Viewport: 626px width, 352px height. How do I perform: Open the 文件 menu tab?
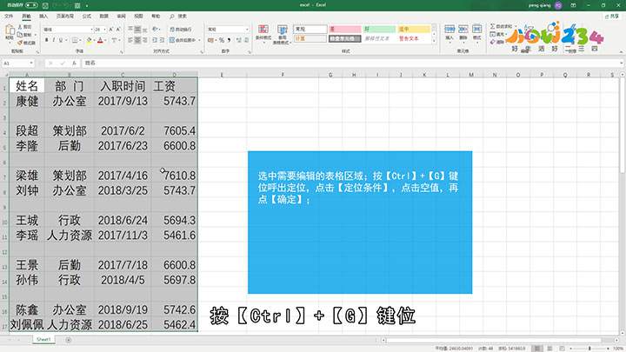[9, 17]
